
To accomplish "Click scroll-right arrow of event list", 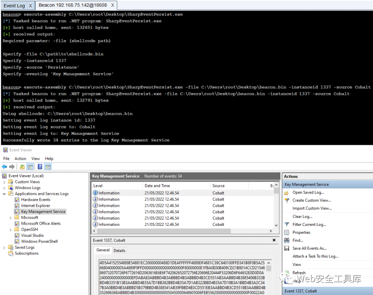I will point(270,231).
